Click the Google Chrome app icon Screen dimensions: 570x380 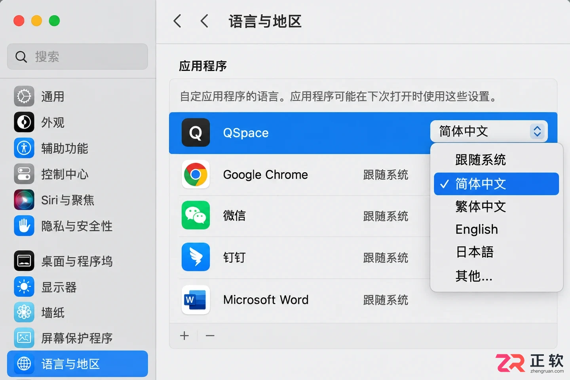[196, 175]
